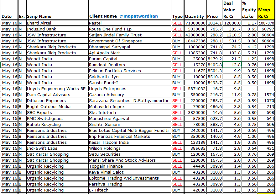Select quantity cell 5874032
Image resolution: width=276 pixels, height=194 pixels.
[x=195, y=89]
